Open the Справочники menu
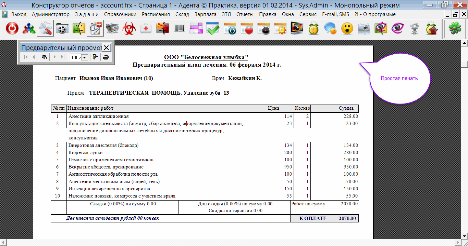The height and width of the screenshot is (246, 468). pos(120,14)
